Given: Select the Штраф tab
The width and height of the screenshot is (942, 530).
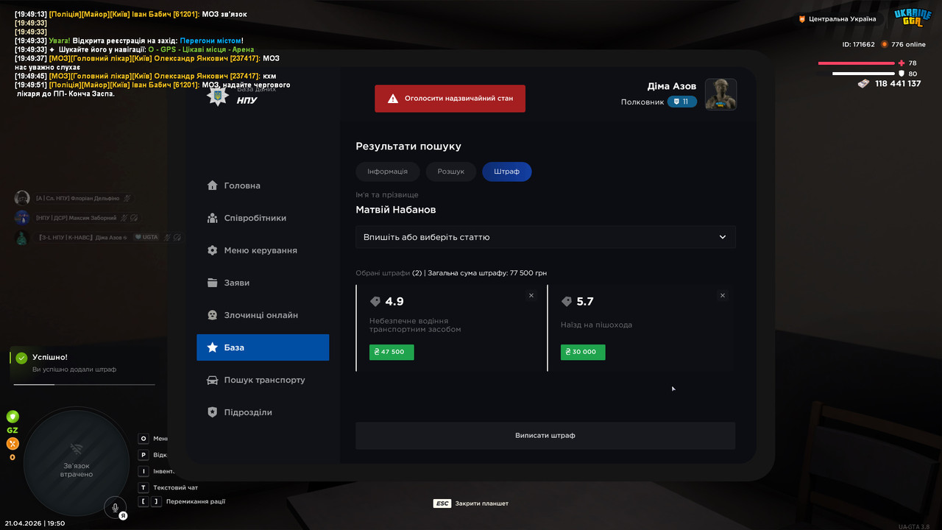Looking at the screenshot, I should [x=507, y=172].
